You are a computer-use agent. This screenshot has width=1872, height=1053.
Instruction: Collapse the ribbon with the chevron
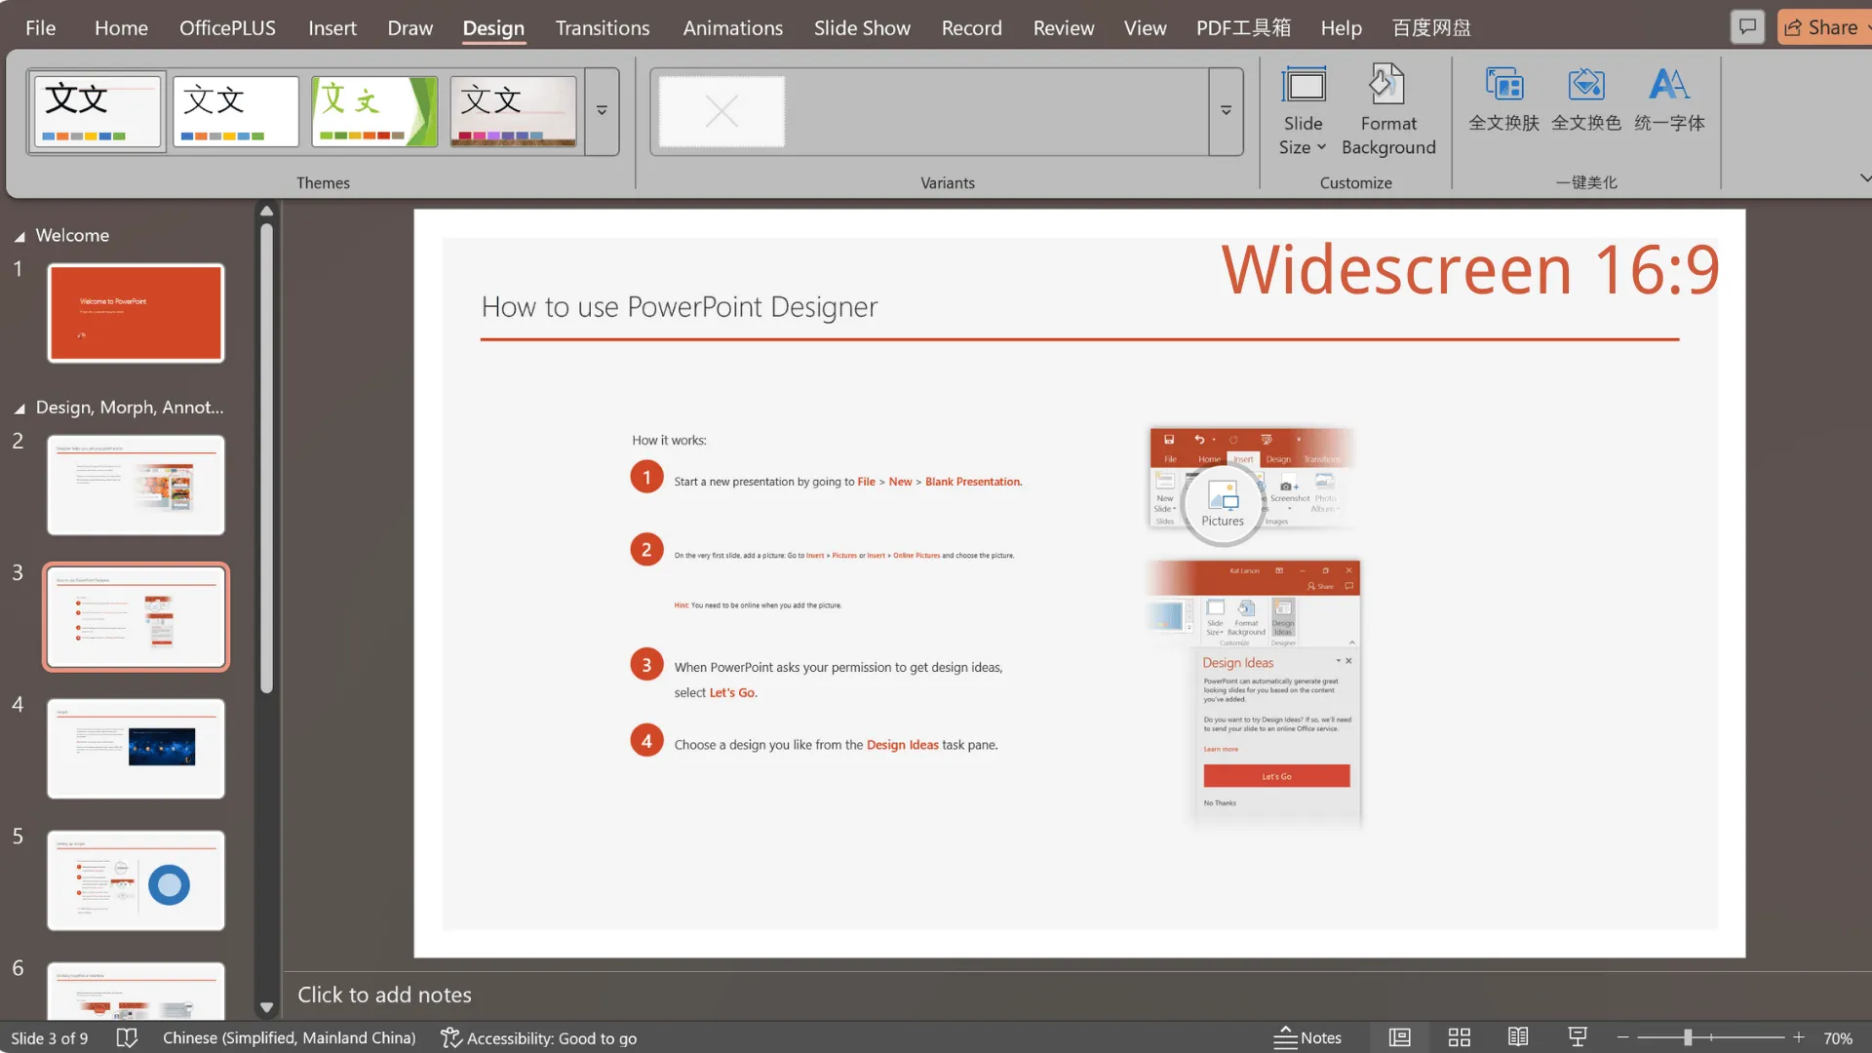click(1864, 178)
